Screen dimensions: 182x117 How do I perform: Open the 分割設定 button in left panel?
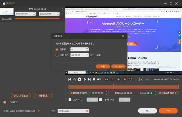[x=43, y=96]
